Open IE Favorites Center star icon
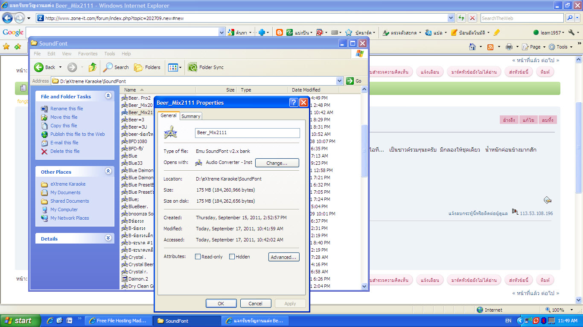The height and width of the screenshot is (327, 583). [6, 47]
